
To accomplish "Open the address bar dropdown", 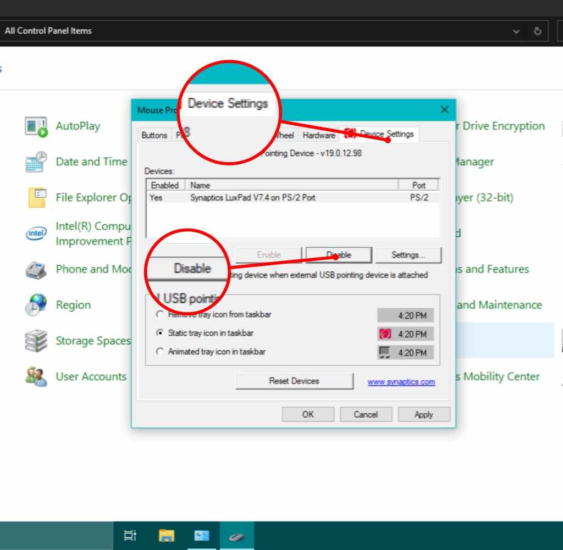I will 516,31.
